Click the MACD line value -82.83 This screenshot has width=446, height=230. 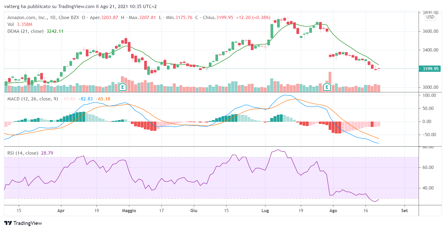[x=86, y=99]
